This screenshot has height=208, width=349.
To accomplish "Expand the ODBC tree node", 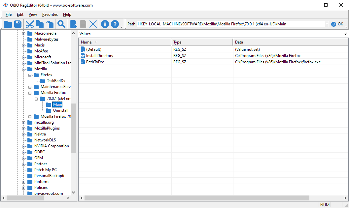I will pyautogui.click(x=23, y=152).
